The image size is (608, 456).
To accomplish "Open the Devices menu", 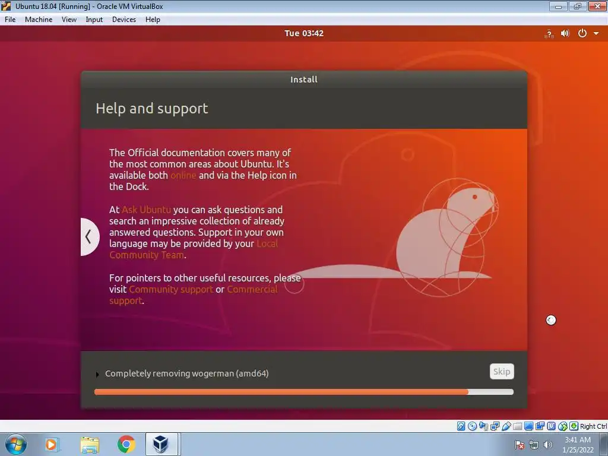I will pos(124,20).
